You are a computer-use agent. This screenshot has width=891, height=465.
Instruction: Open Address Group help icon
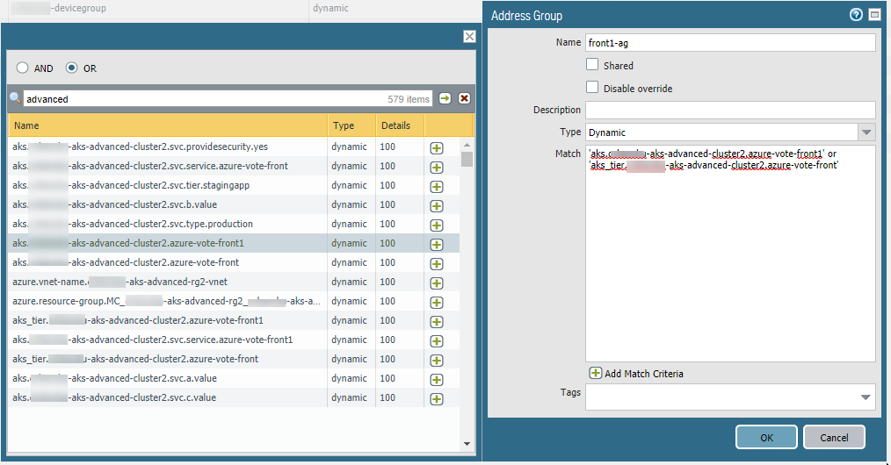(856, 16)
